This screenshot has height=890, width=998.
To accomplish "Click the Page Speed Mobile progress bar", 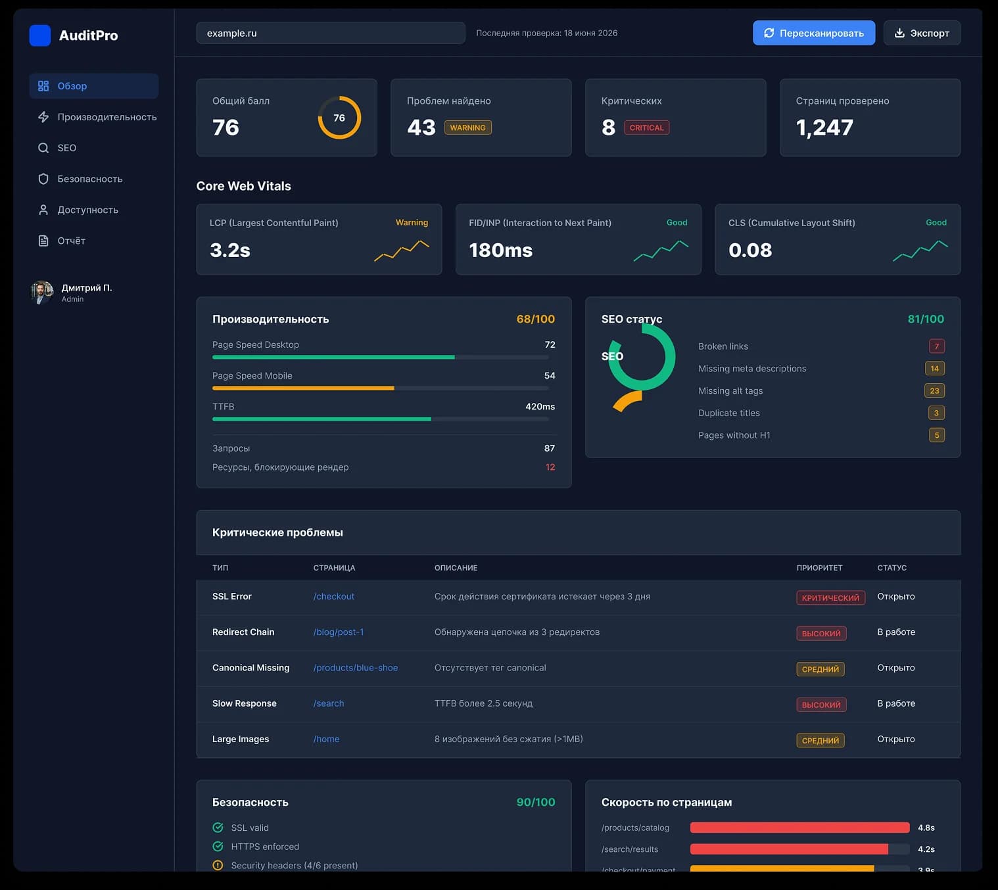I will click(x=380, y=388).
